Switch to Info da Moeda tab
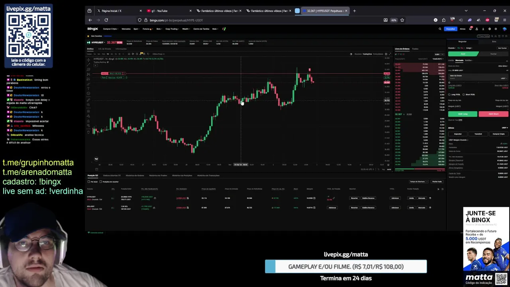Image resolution: width=510 pixels, height=287 pixels. coord(104,49)
